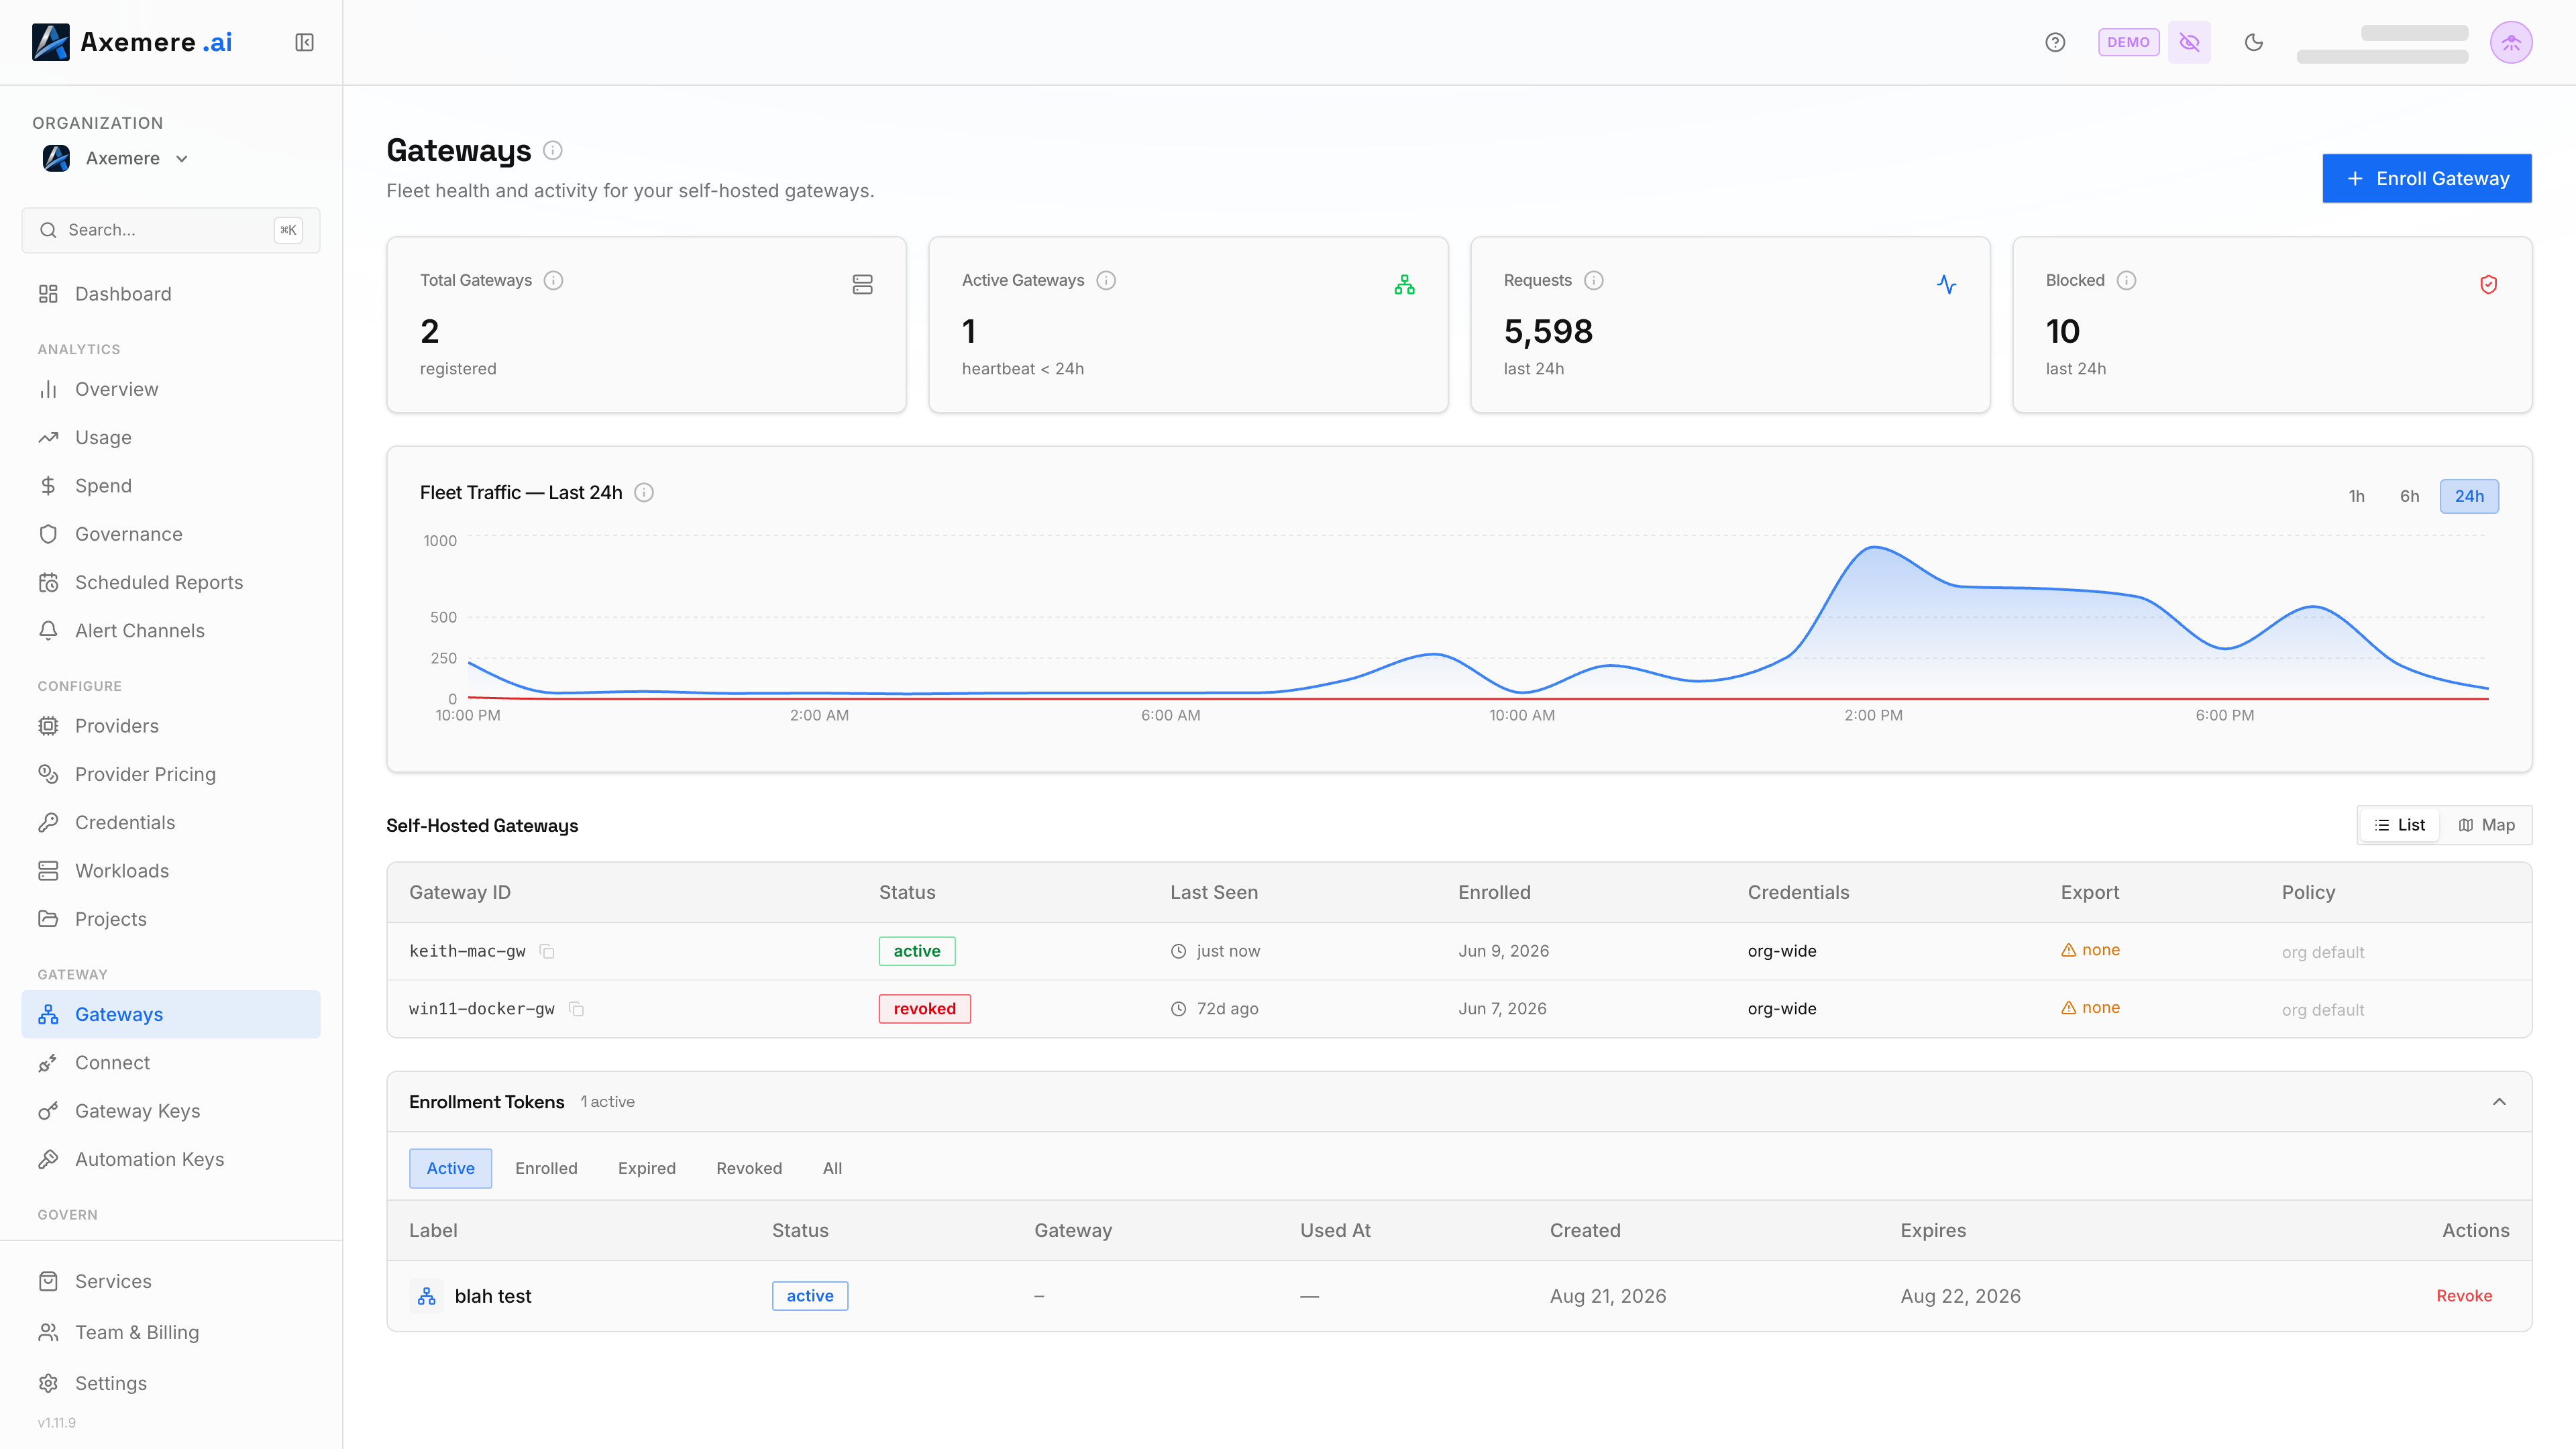Copy the win11-docker-gw gateway ID
Image resolution: width=2576 pixels, height=1449 pixels.
[x=577, y=1009]
